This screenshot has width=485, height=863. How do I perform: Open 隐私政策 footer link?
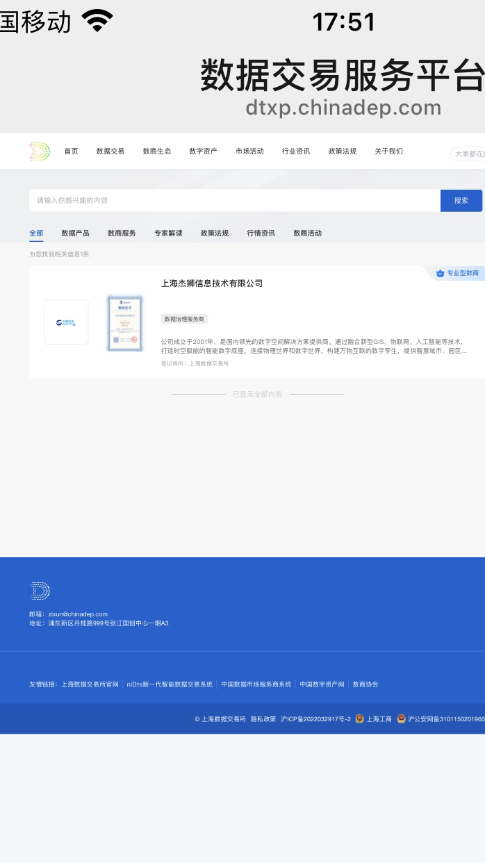(263, 719)
